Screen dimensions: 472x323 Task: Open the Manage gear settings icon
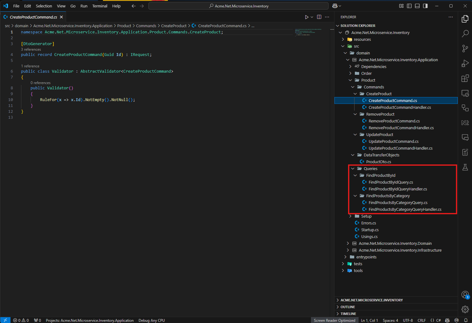click(x=465, y=309)
